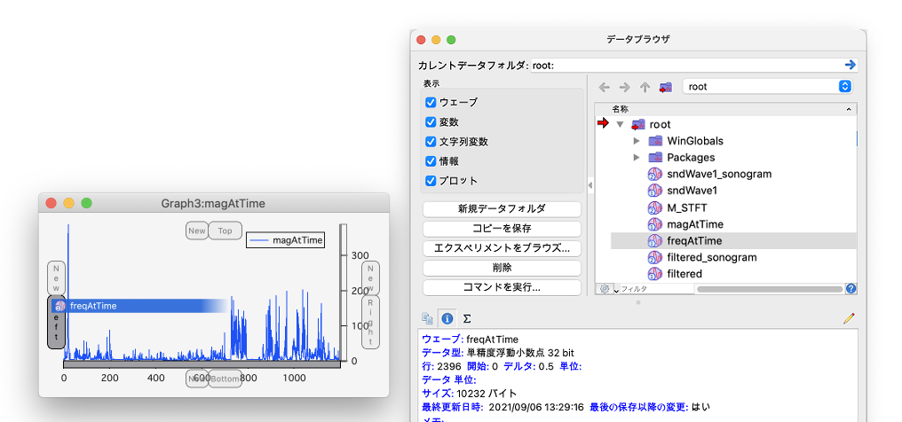Open the blue info tab icon
The width and height of the screenshot is (902, 422).
coord(447,317)
